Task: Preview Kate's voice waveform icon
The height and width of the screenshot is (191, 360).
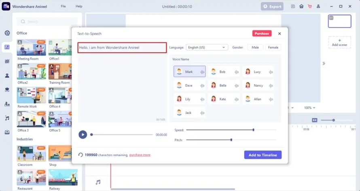Action: click(237, 99)
